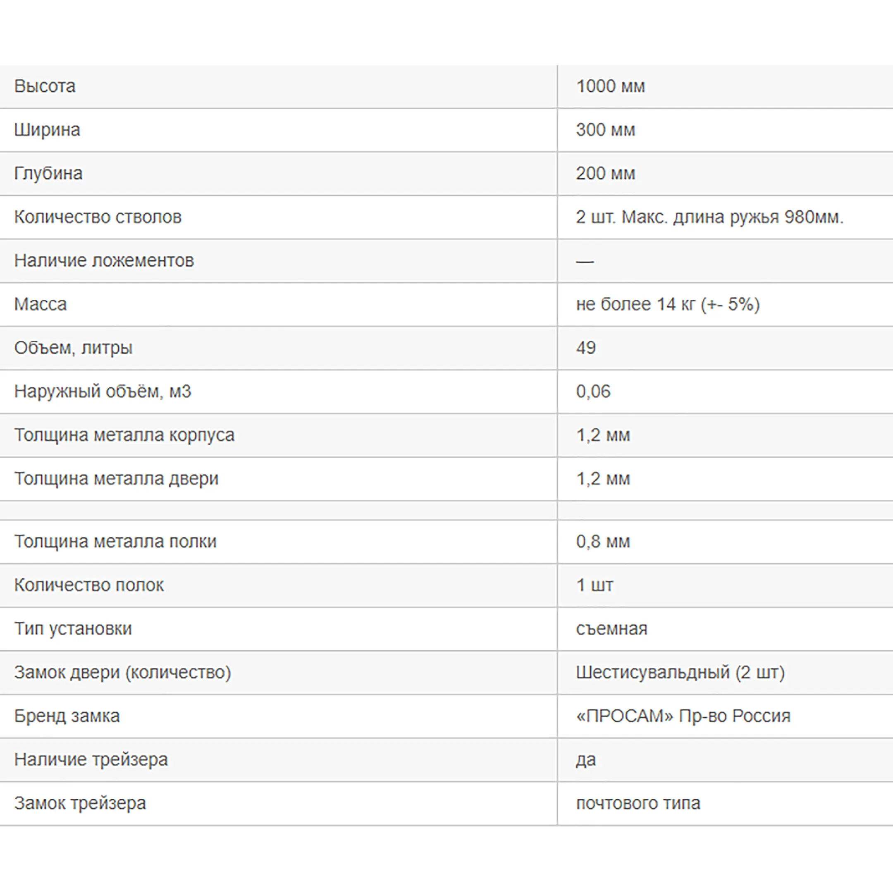Screen dimensions: 893x893
Task: Click the 300 мм width value
Action: click(x=605, y=130)
